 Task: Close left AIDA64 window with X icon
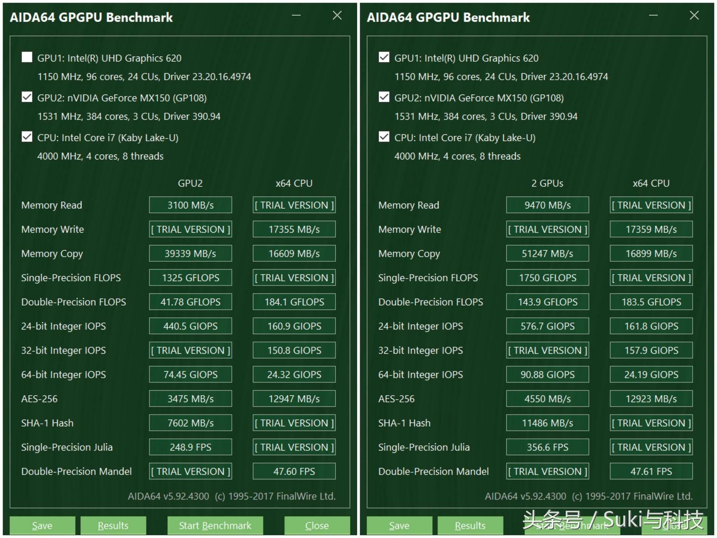(337, 16)
